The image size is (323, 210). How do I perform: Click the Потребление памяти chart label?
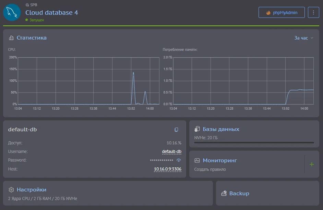(x=180, y=49)
